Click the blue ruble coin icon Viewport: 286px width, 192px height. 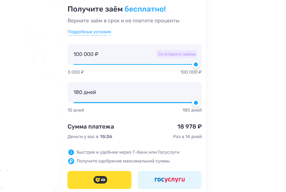[71, 161]
